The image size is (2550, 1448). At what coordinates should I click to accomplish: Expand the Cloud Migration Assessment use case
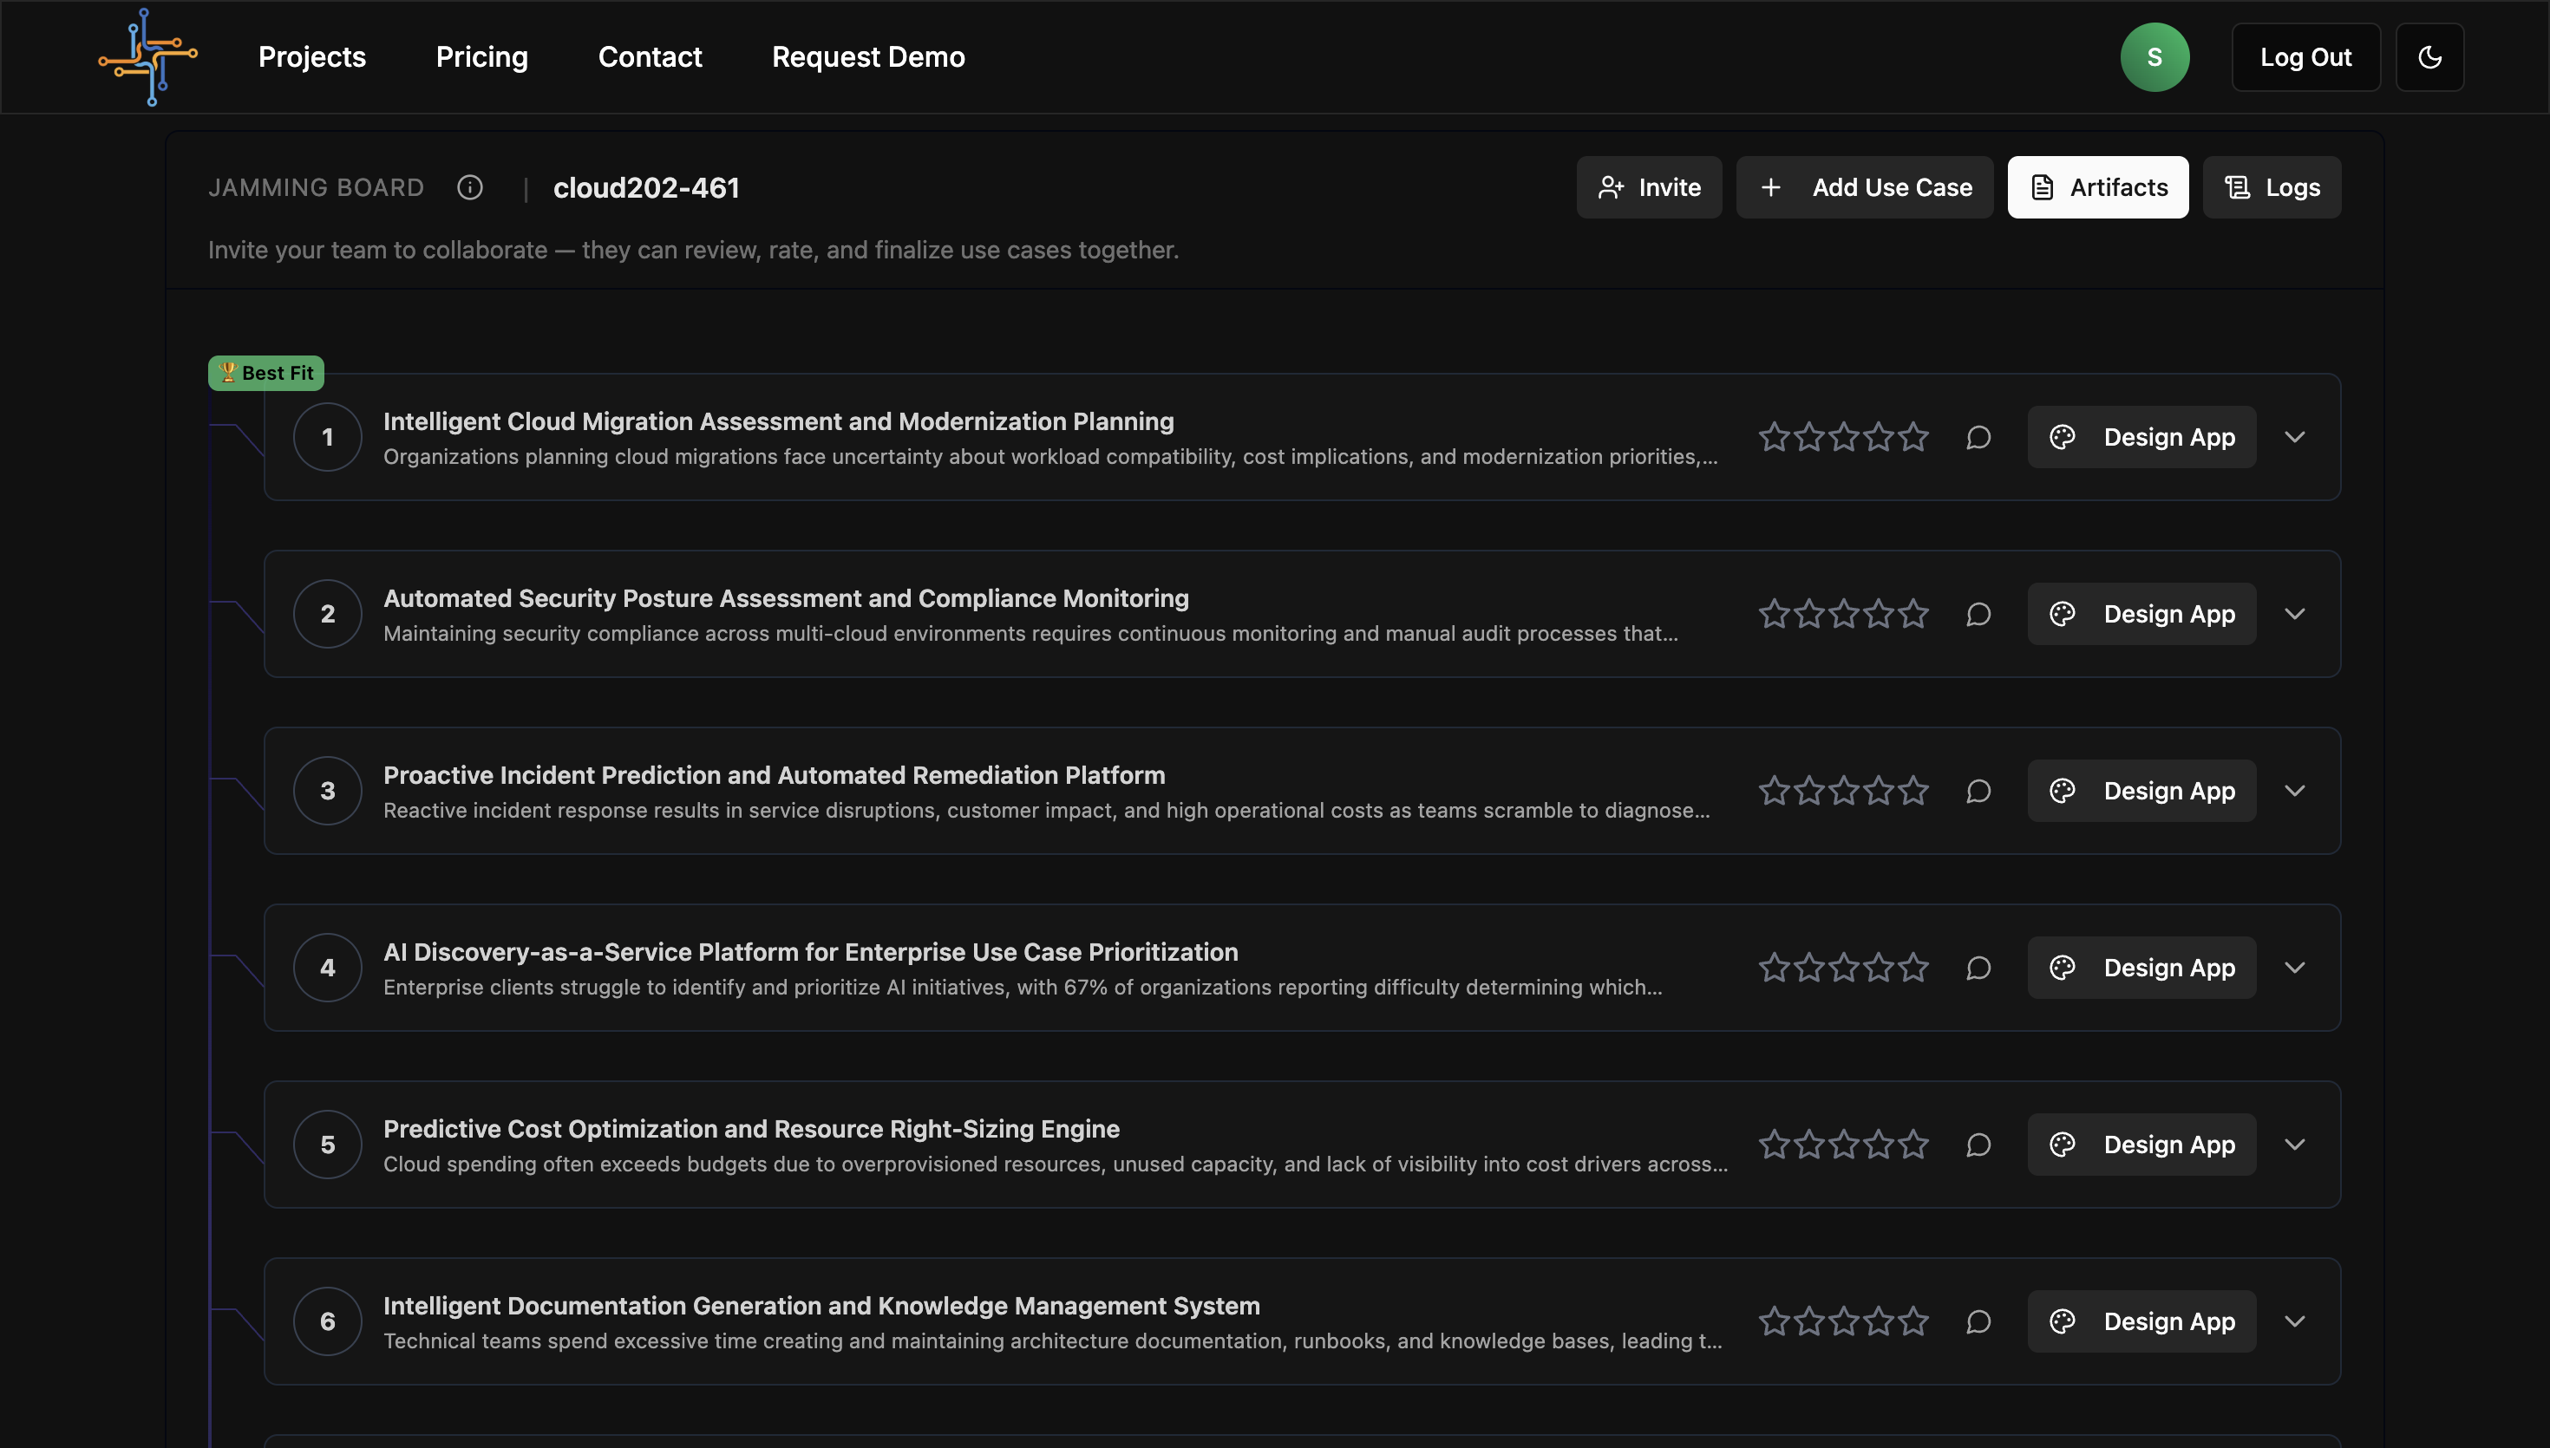pos(2294,438)
